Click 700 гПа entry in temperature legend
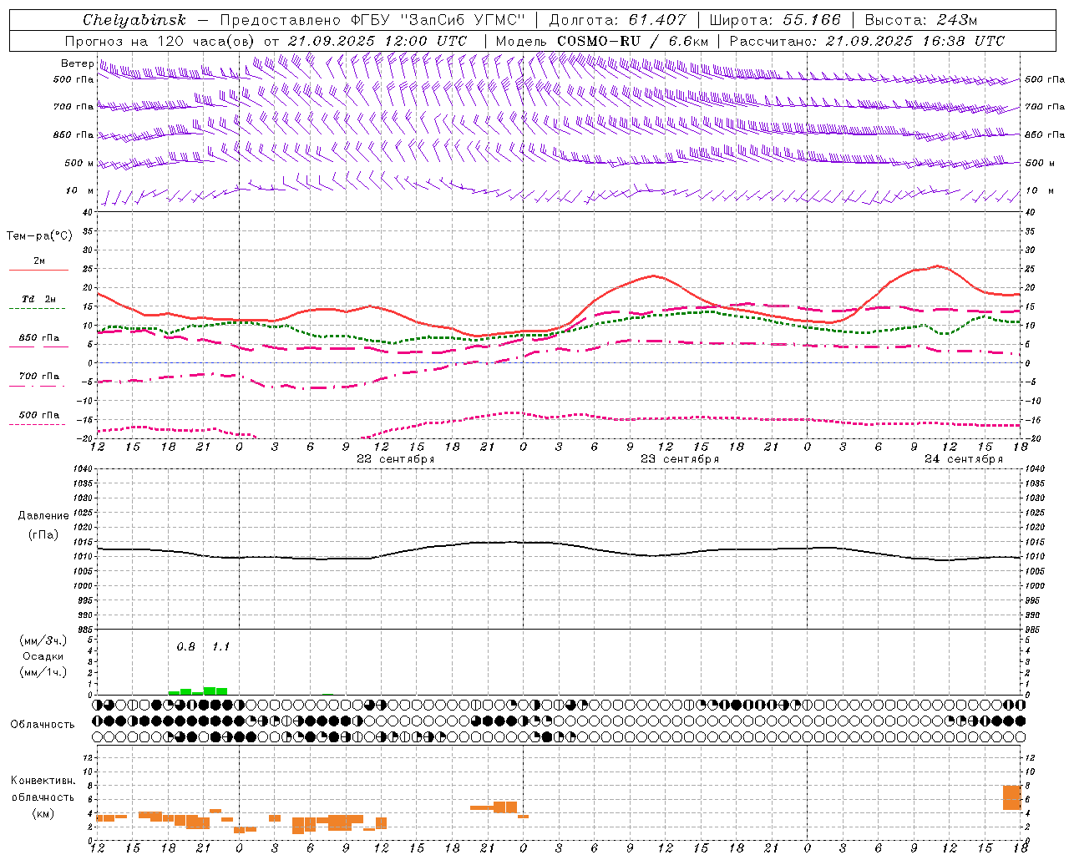 (38, 377)
